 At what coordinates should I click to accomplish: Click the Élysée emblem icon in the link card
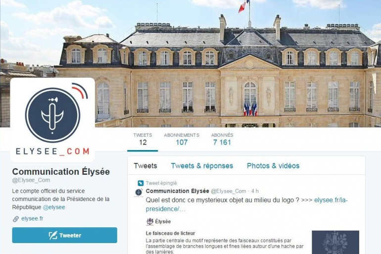click(150, 222)
